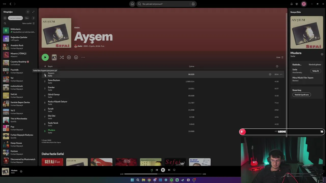Follow Sefai with Takip Et button
This screenshot has width=326, height=183.
pos(316,71)
